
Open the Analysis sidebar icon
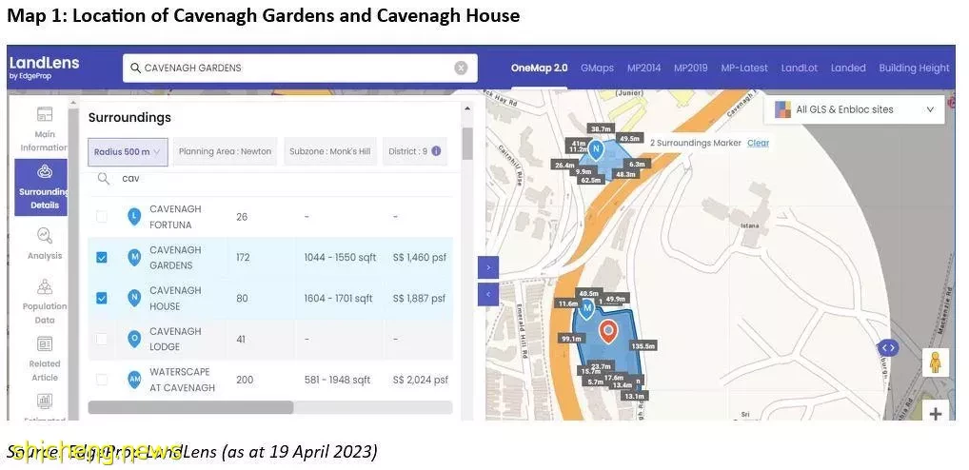tap(45, 235)
